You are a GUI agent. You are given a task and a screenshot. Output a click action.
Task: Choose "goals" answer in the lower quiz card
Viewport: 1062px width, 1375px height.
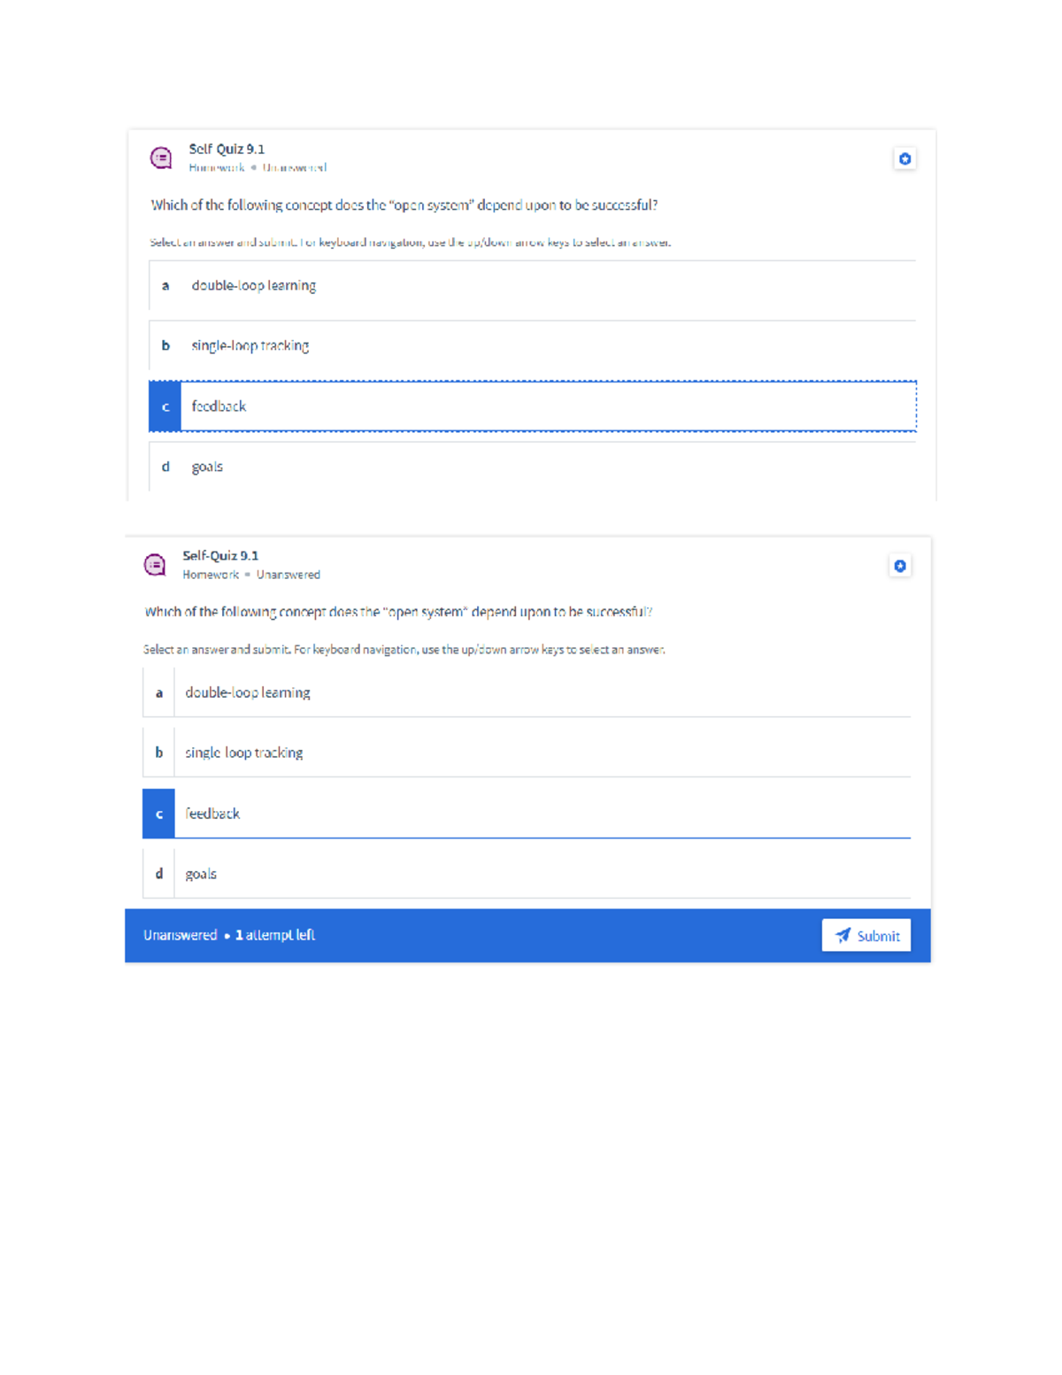coord(201,874)
